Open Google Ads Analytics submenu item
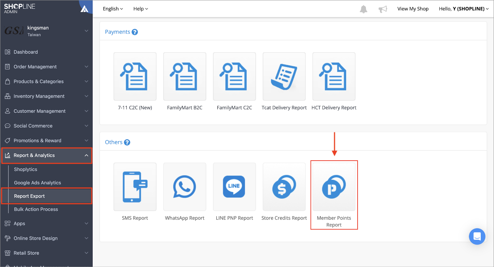 click(x=38, y=183)
